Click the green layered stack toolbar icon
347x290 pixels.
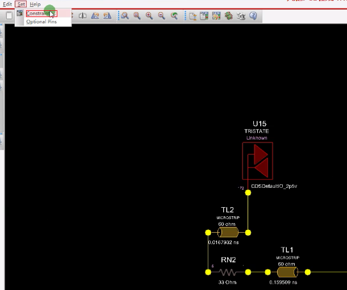coord(228,16)
